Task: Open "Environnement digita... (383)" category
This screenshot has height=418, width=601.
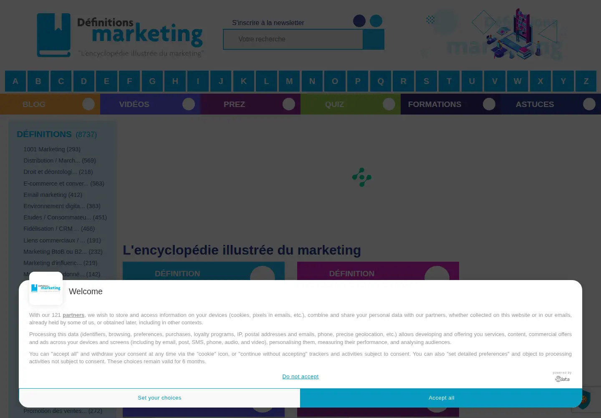Action: point(62,206)
